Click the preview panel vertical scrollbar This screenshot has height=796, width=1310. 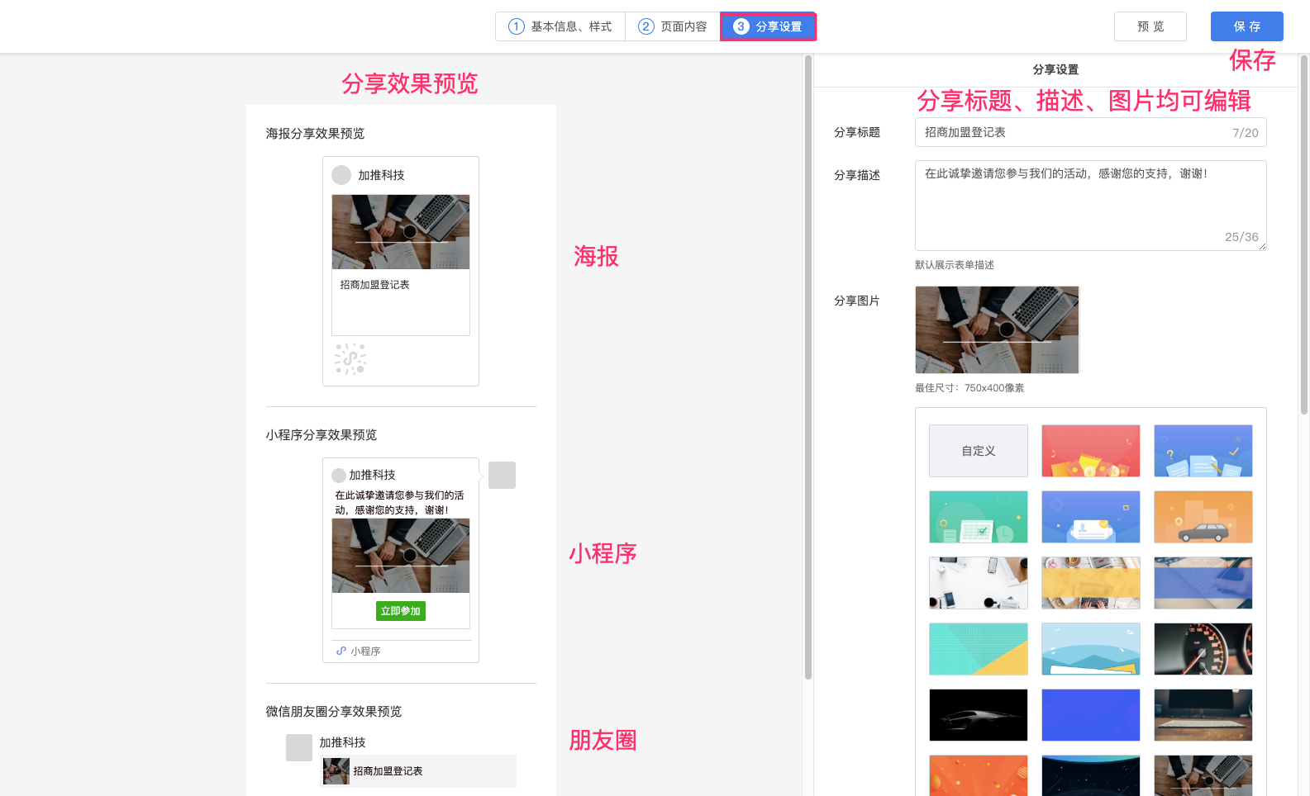point(808,367)
